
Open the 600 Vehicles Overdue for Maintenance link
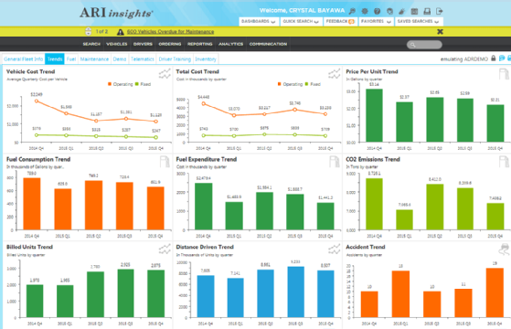[170, 32]
